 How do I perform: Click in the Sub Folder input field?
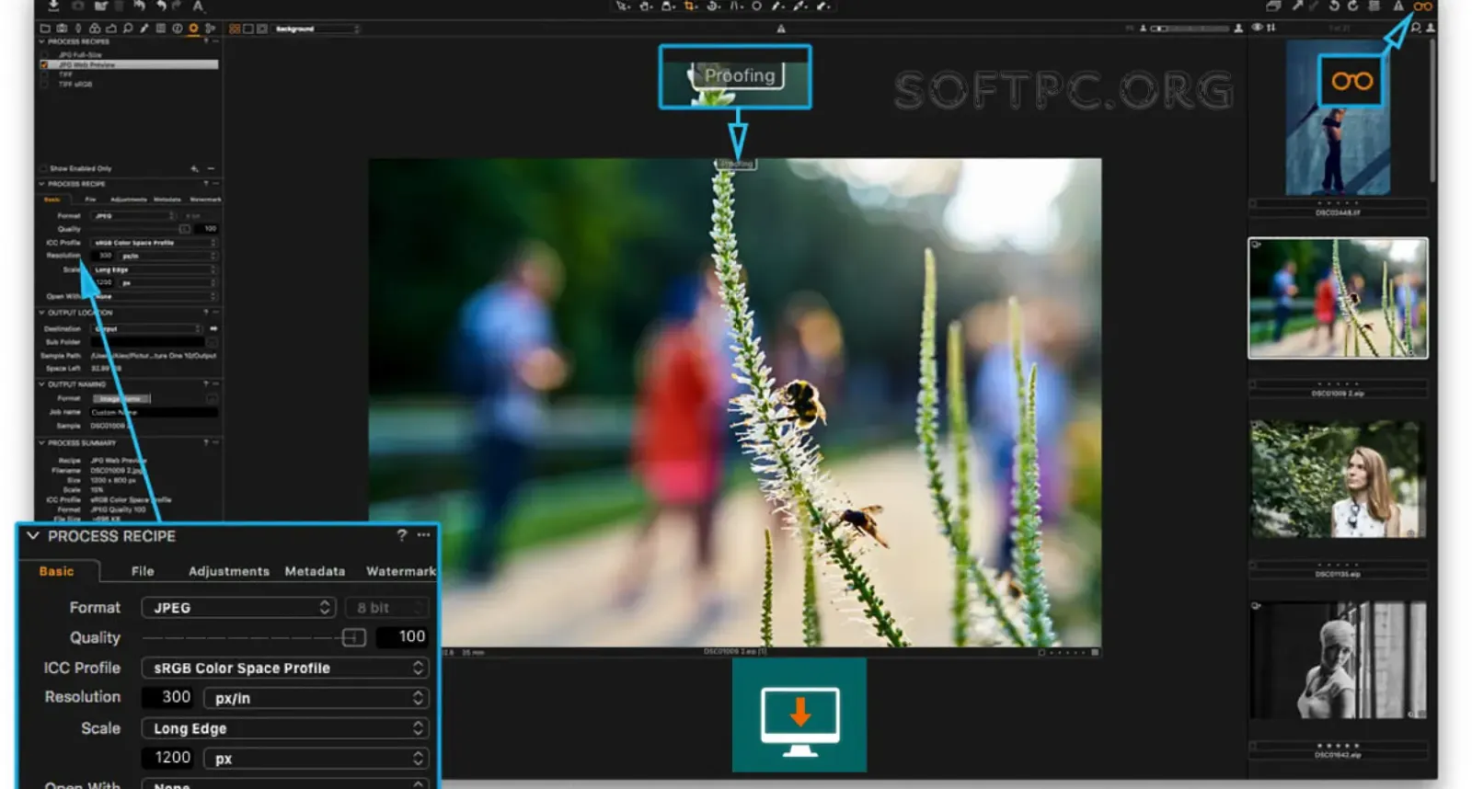coord(147,342)
